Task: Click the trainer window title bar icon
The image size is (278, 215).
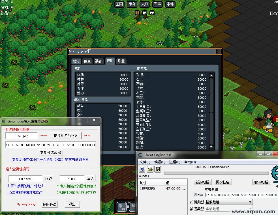Action: [3, 121]
